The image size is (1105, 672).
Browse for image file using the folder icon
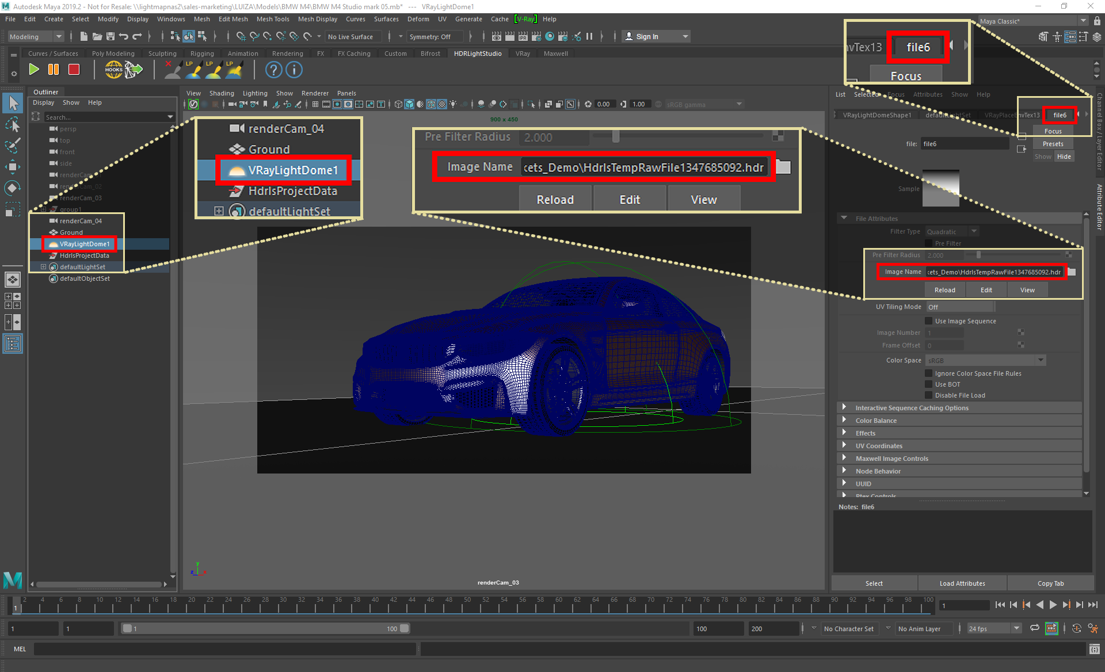tap(1072, 272)
